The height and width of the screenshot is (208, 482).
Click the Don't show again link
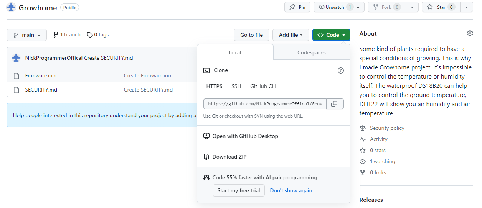click(x=291, y=190)
